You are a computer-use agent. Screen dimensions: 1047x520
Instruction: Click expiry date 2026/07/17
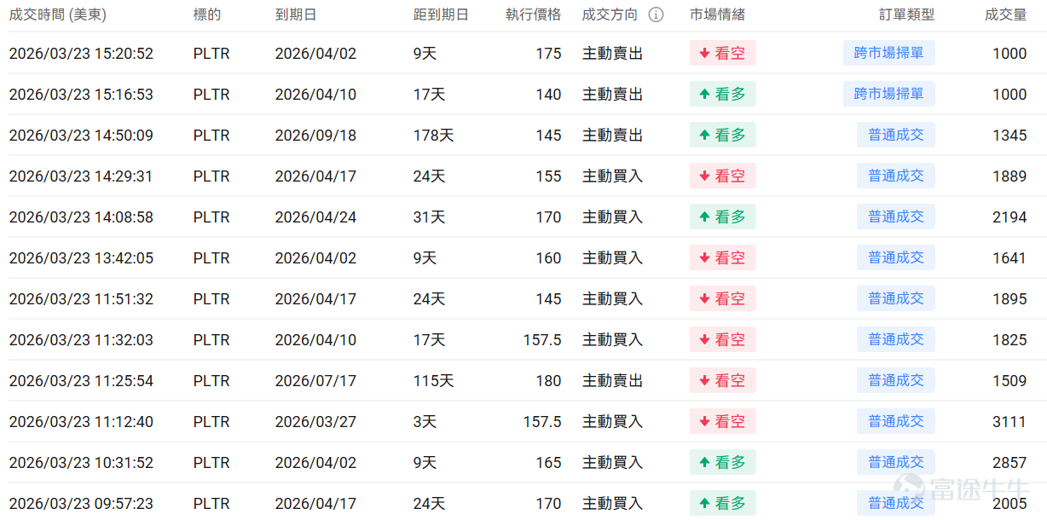315,381
